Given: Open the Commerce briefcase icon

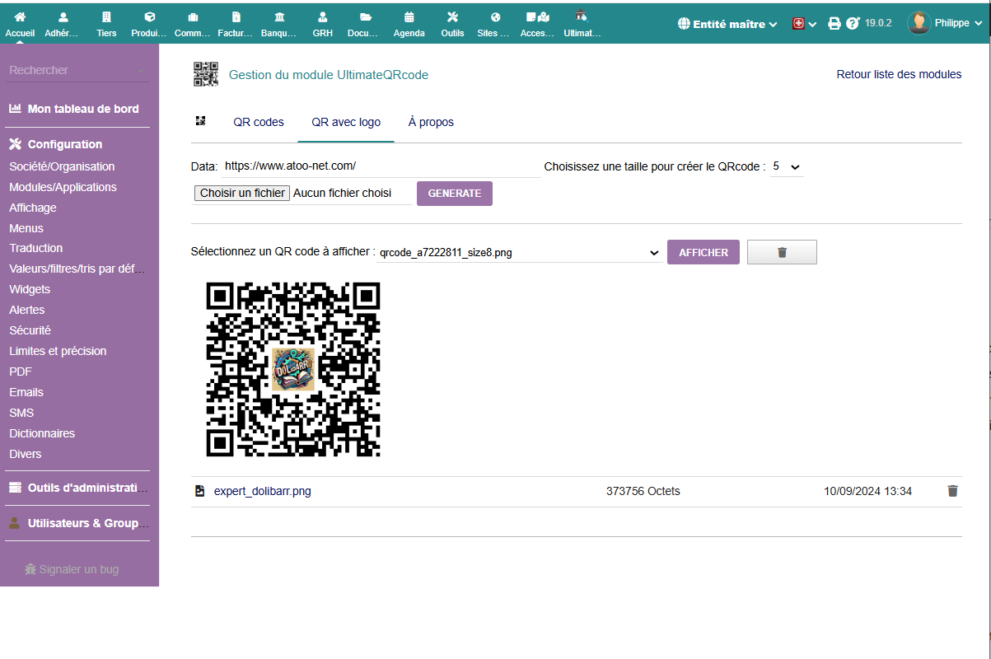Looking at the screenshot, I should tap(193, 16).
